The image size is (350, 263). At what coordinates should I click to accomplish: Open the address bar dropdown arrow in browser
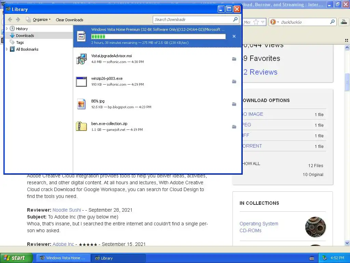[263, 22]
